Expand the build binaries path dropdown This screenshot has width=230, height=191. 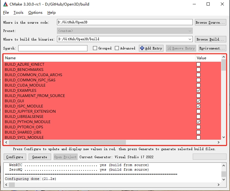point(190,39)
